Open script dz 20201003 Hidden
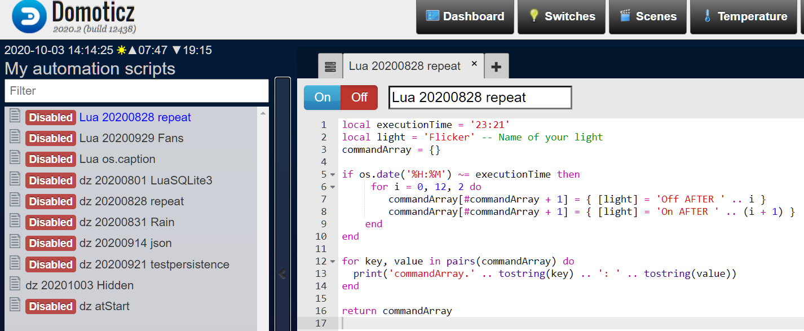The height and width of the screenshot is (331, 804). (x=79, y=285)
